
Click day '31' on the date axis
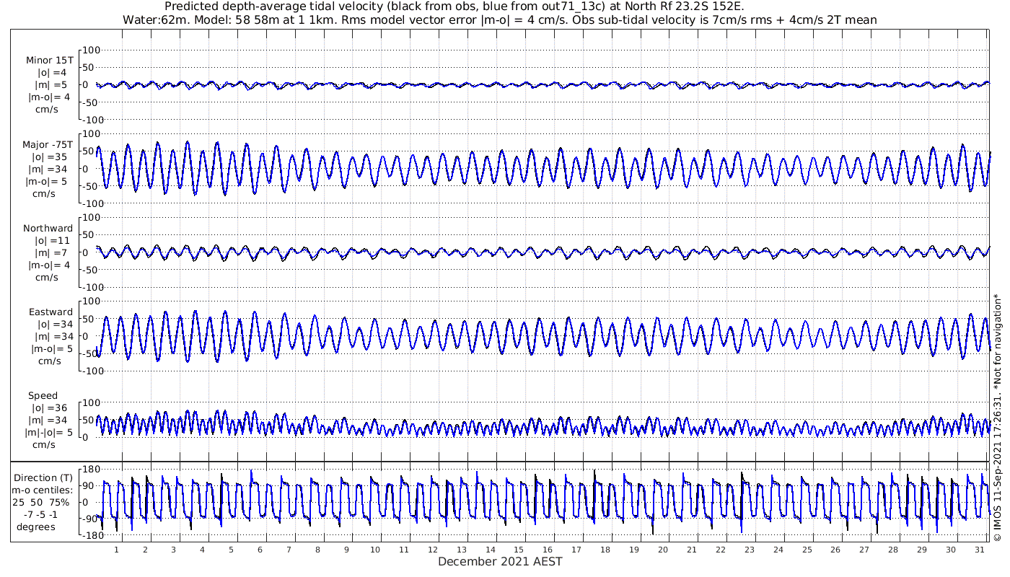point(979,550)
